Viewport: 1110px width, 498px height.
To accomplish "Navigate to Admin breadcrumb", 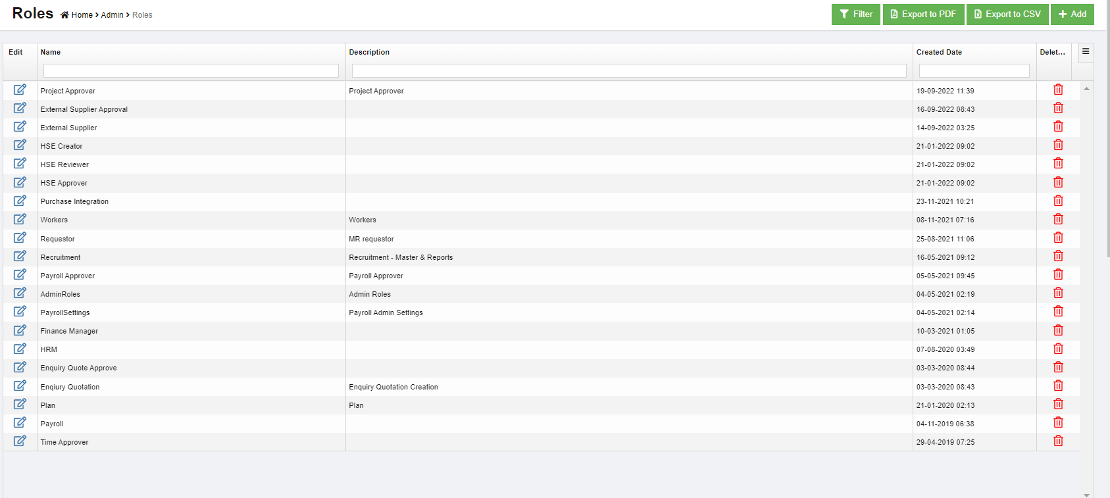I will pos(112,15).
